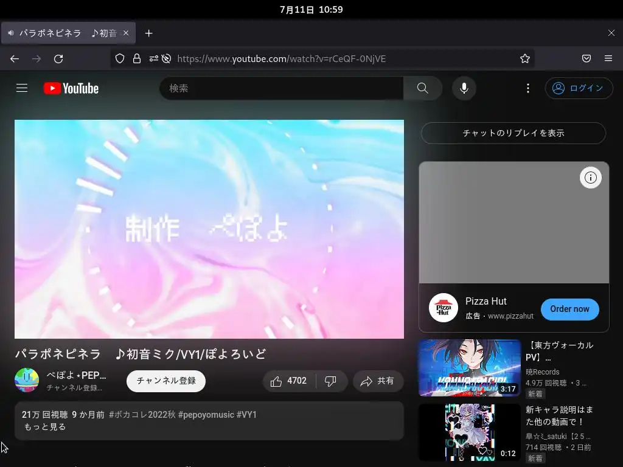
Task: Open the clock 7月11日 10:59 in top bar
Action: coord(311,10)
